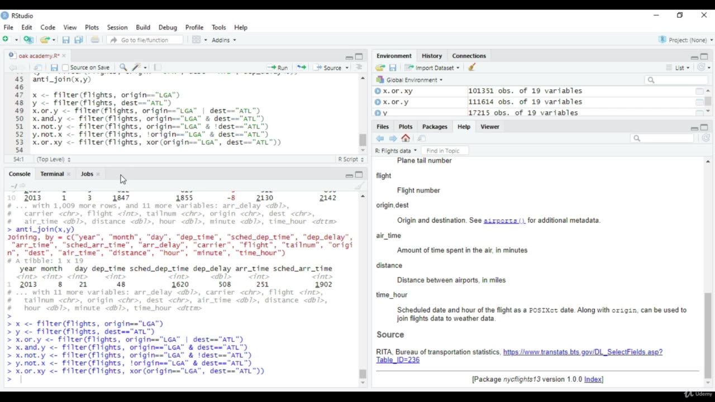This screenshot has height=402, width=715.
Task: Switch to the Connections tab
Action: point(469,56)
